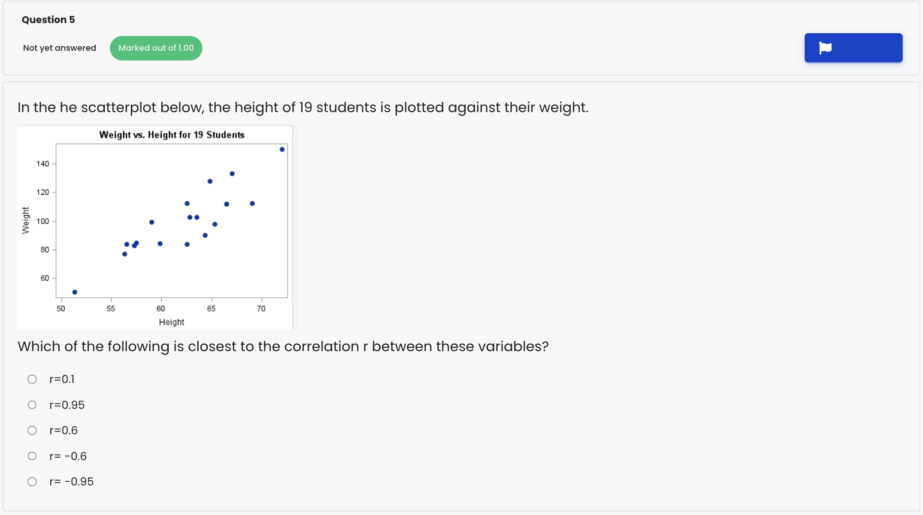
Task: Click the Height axis label on the chart
Action: coord(171,322)
